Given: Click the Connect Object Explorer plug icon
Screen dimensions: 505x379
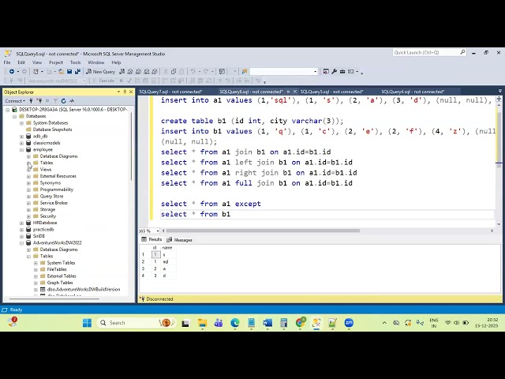Looking at the screenshot, I should (x=31, y=101).
